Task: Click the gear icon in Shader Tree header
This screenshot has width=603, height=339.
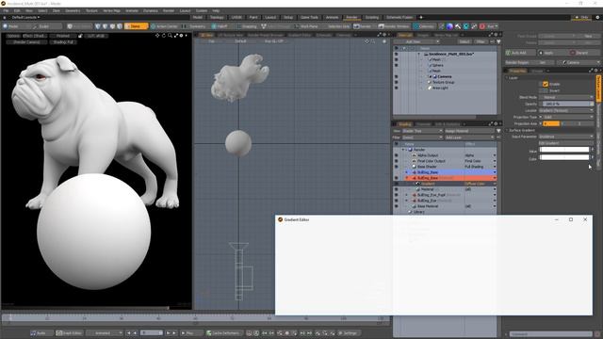Action: 496,123
